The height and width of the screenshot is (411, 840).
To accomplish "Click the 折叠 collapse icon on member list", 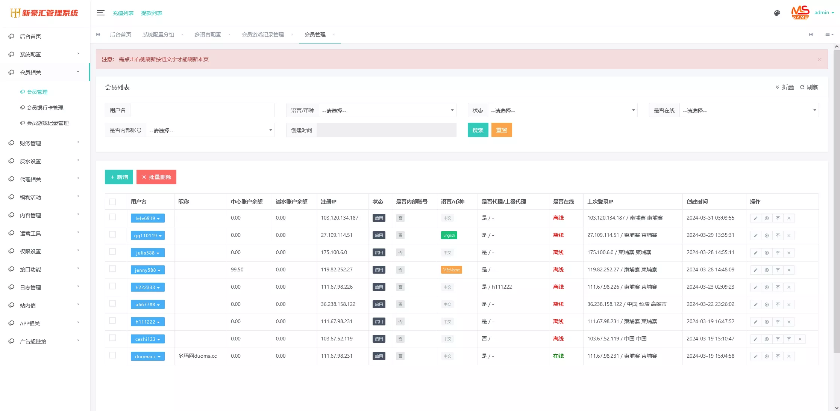I will (x=784, y=87).
